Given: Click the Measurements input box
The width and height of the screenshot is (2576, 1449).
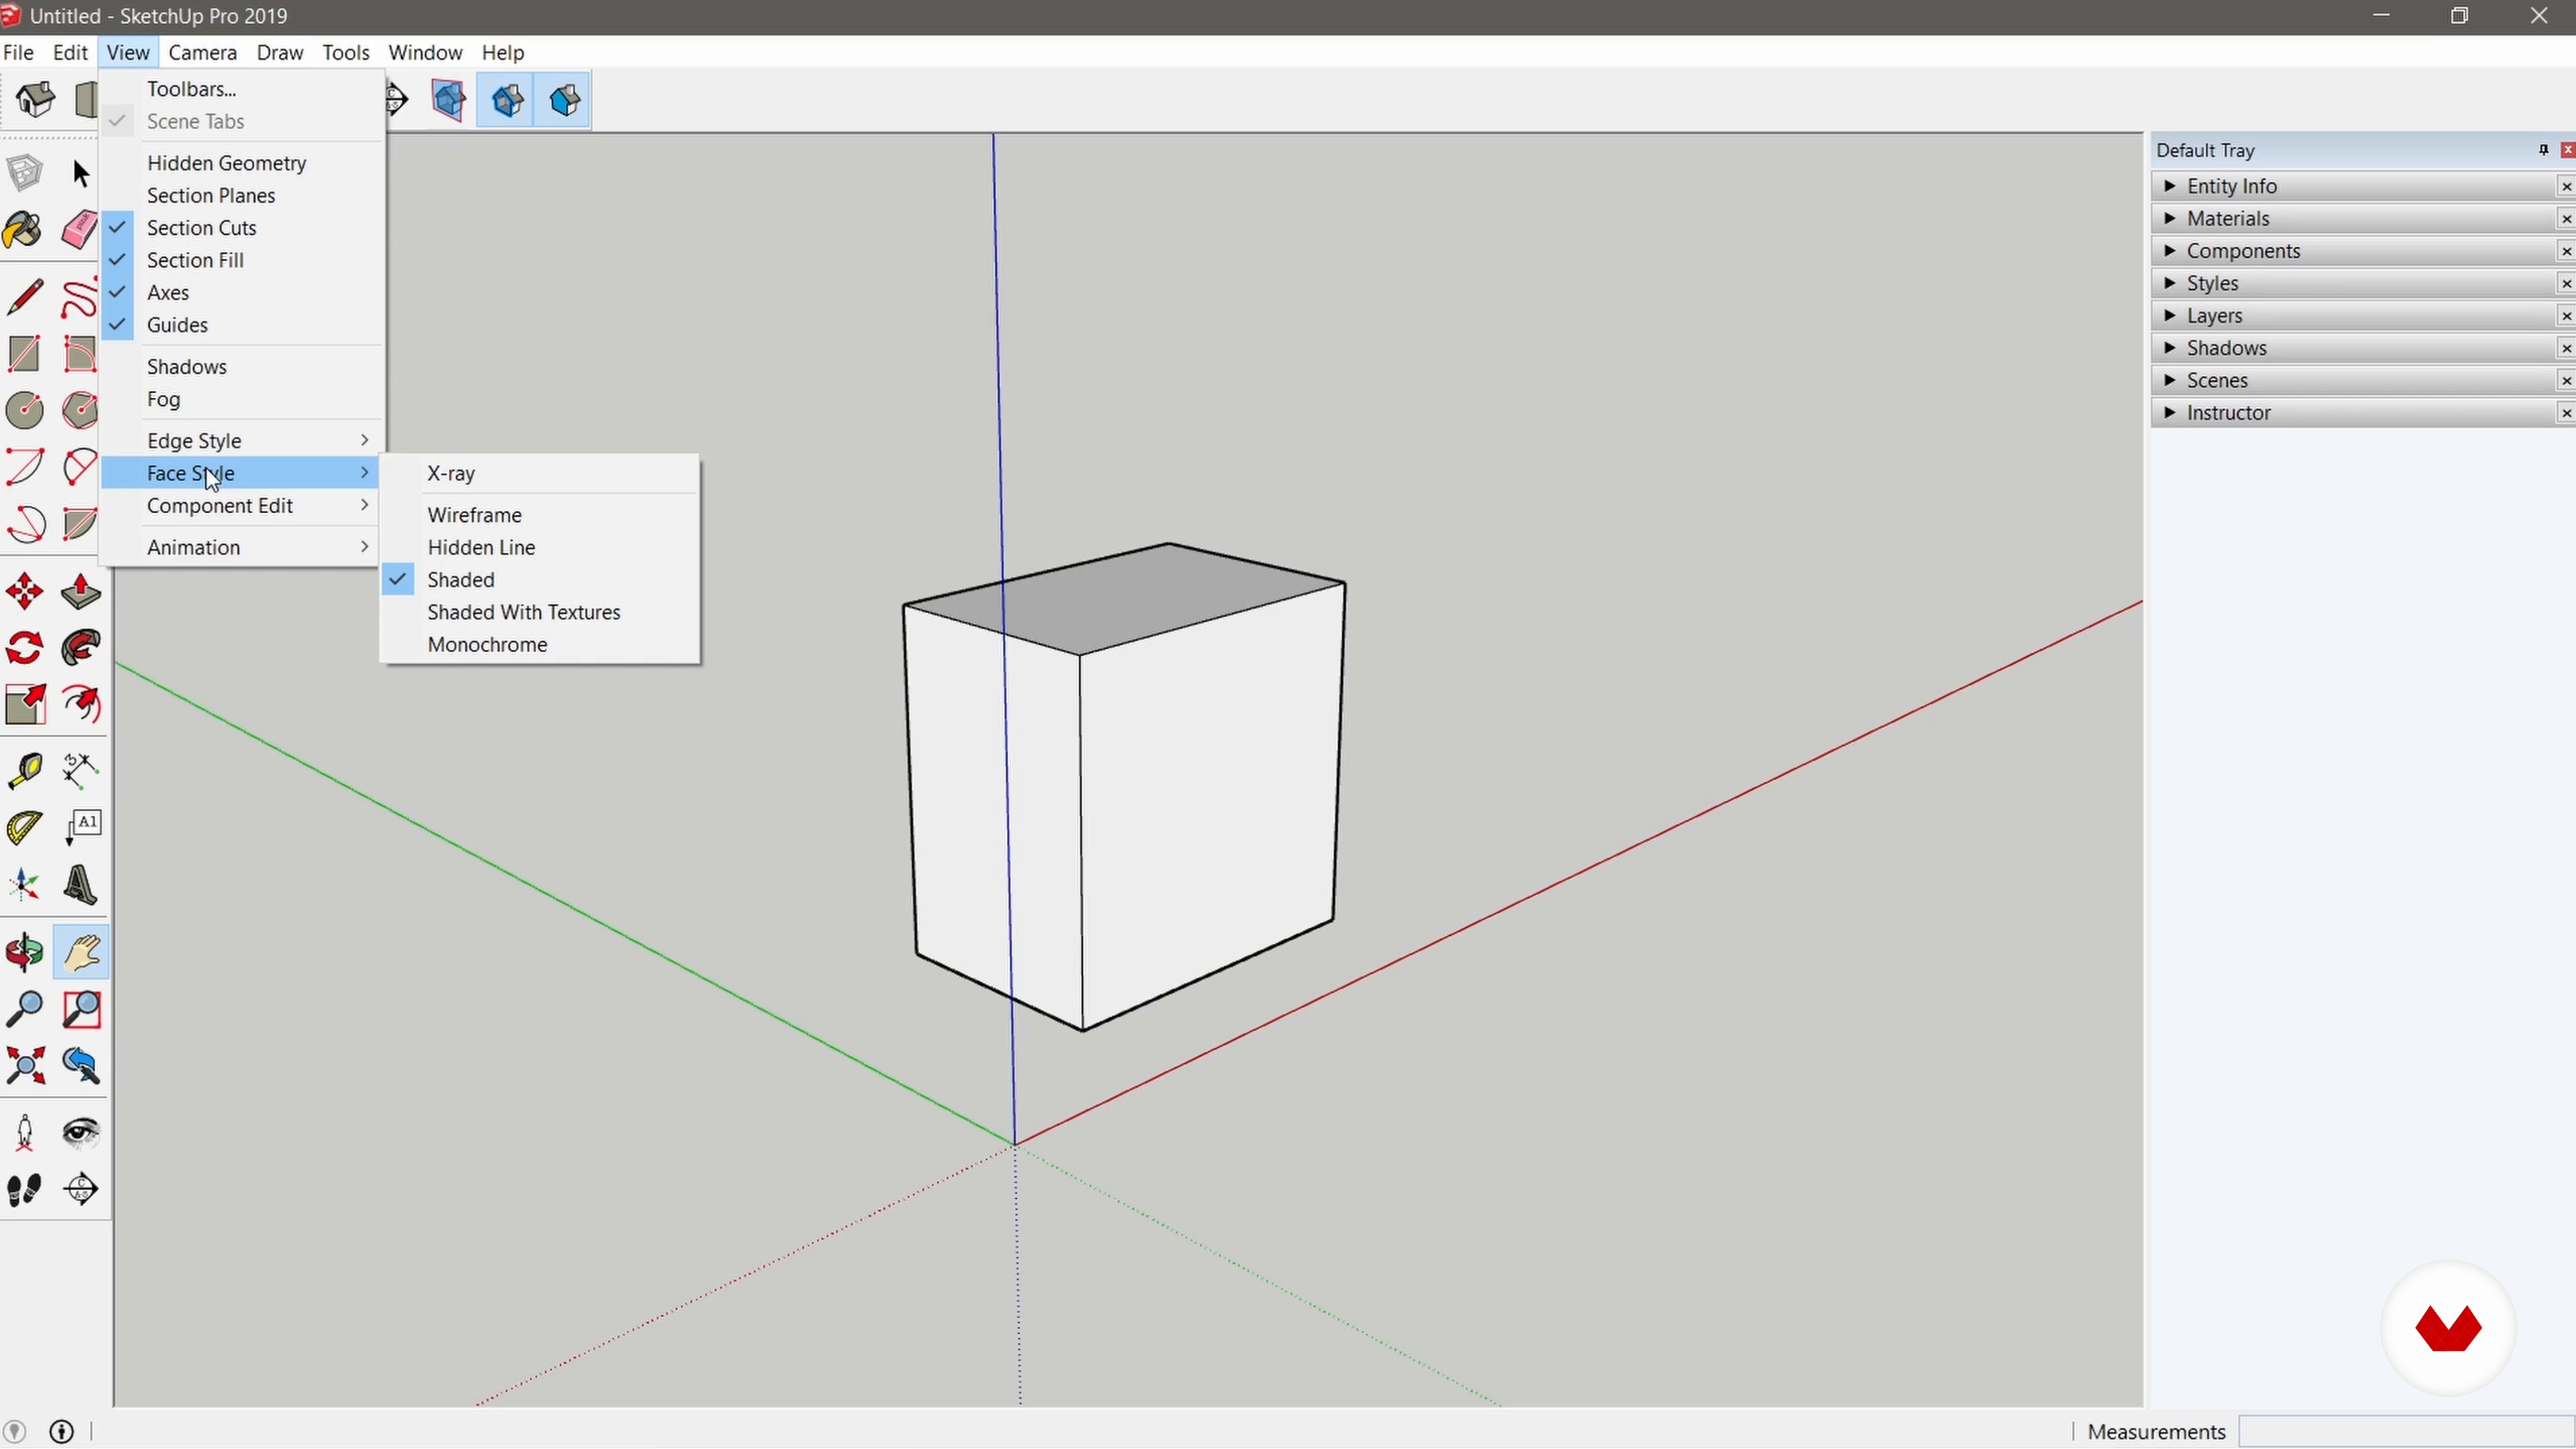Looking at the screenshot, I should click(2405, 1432).
